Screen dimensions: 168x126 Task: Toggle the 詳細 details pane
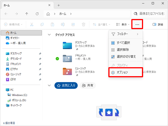pyautogui.click(x=158, y=25)
